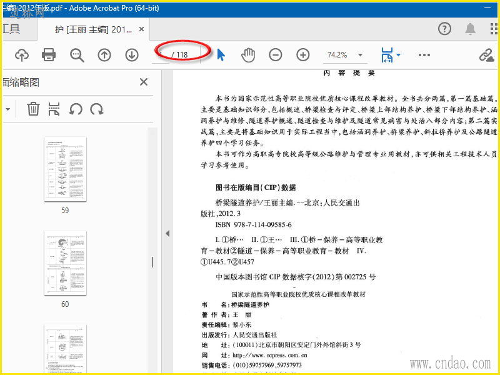Zoom in with the plus circle icon
500x375 pixels.
pos(303,55)
